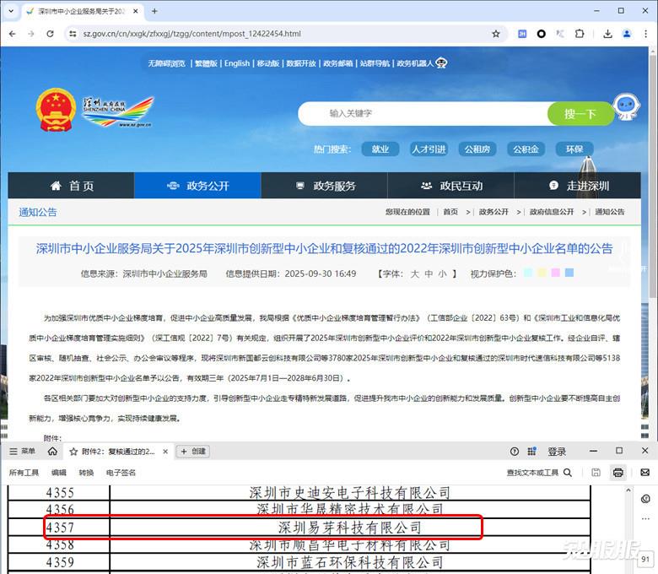Pick the pink eye-protection color swatch
Viewport: 658px width, 574px height.
click(555, 273)
